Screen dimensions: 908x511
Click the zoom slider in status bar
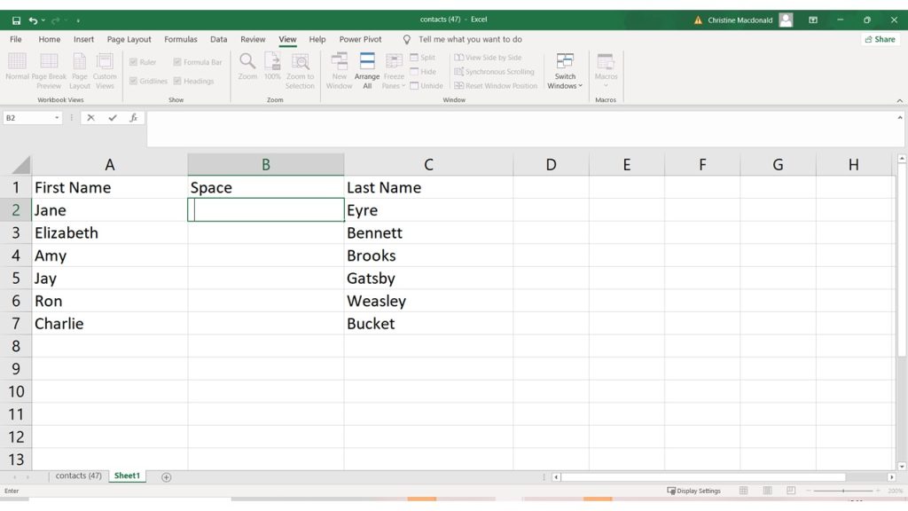coord(842,491)
